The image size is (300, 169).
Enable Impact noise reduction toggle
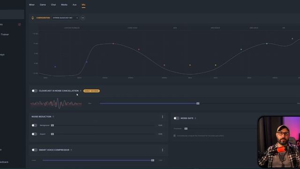coord(34,134)
